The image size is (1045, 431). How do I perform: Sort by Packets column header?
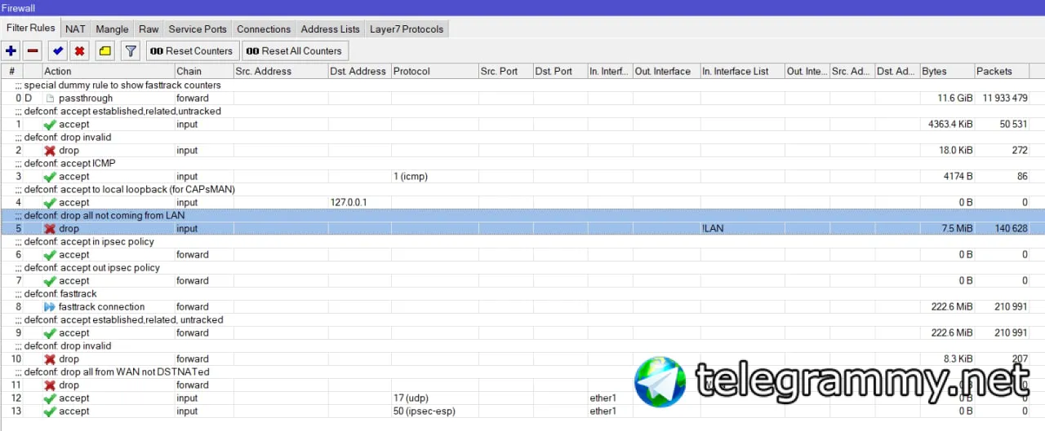coord(1002,71)
